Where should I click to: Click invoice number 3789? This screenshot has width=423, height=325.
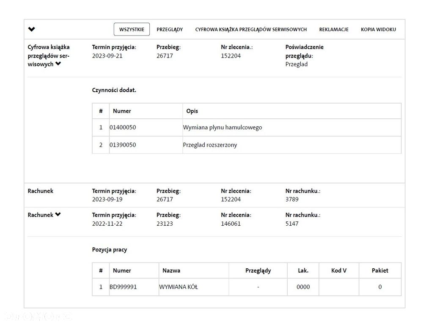coord(292,199)
